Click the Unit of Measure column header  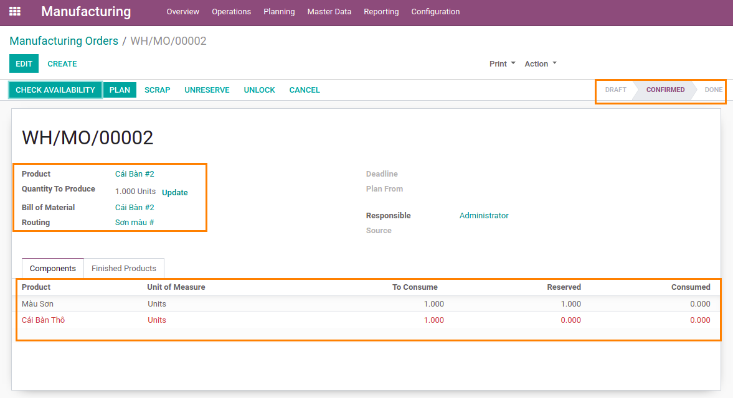[x=176, y=287]
